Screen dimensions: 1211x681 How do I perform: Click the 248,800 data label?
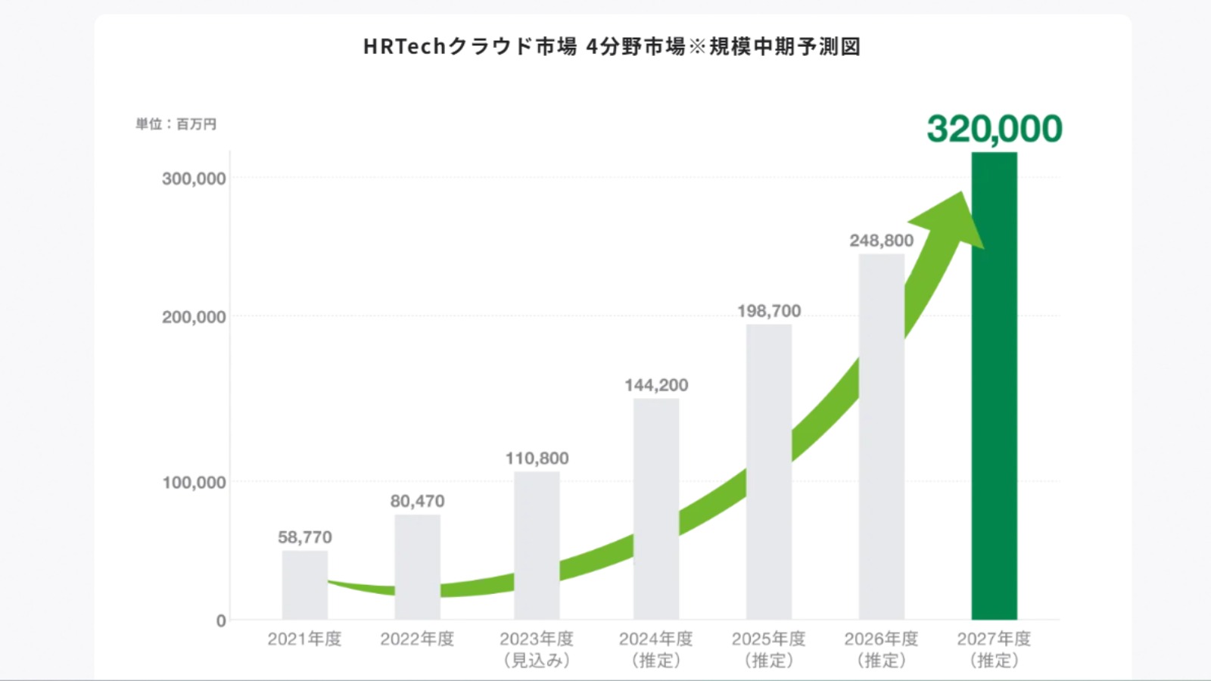pyautogui.click(x=881, y=241)
